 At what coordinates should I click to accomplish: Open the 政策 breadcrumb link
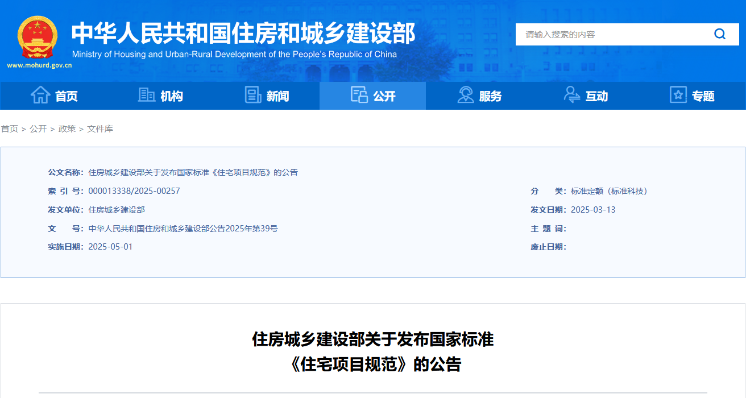(x=67, y=128)
